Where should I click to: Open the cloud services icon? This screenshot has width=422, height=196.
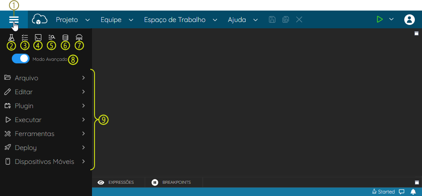[79, 38]
